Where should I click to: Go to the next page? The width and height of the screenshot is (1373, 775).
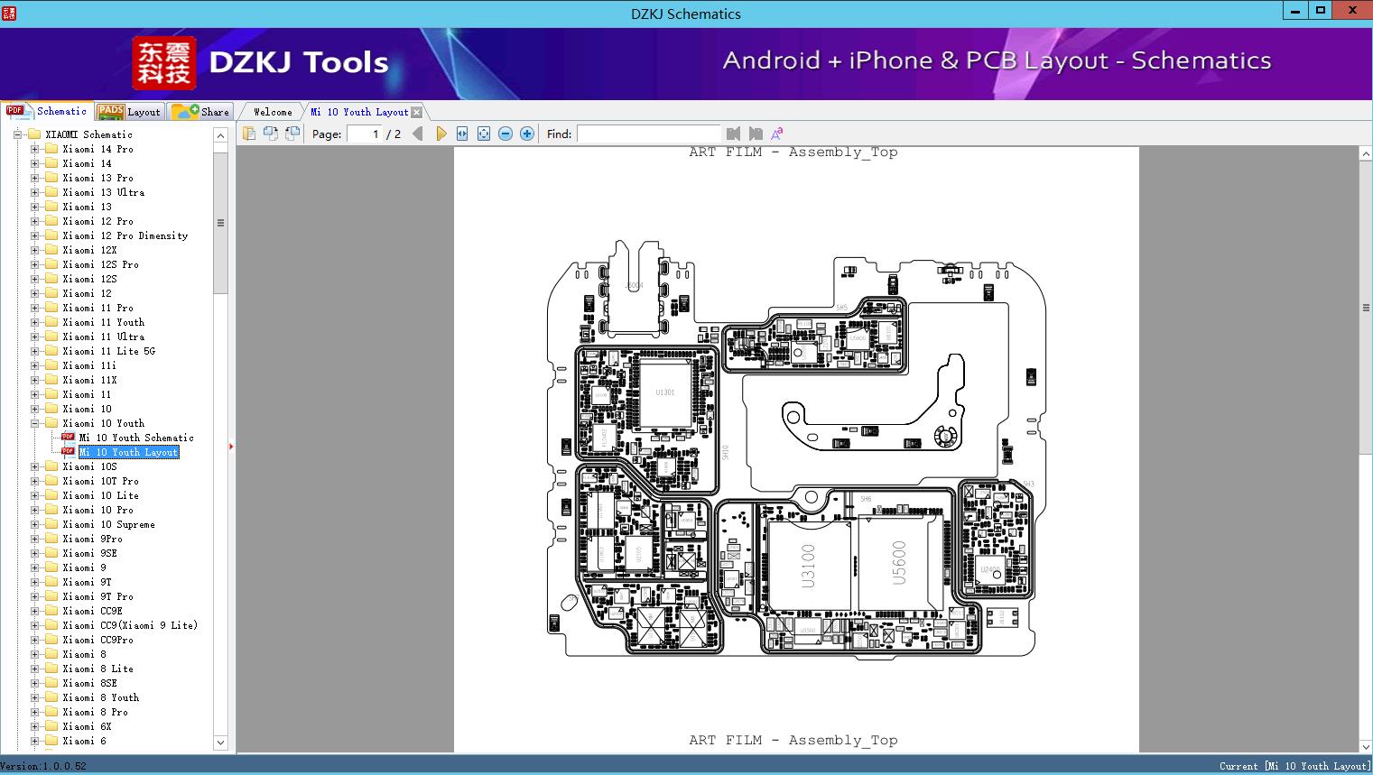441,134
